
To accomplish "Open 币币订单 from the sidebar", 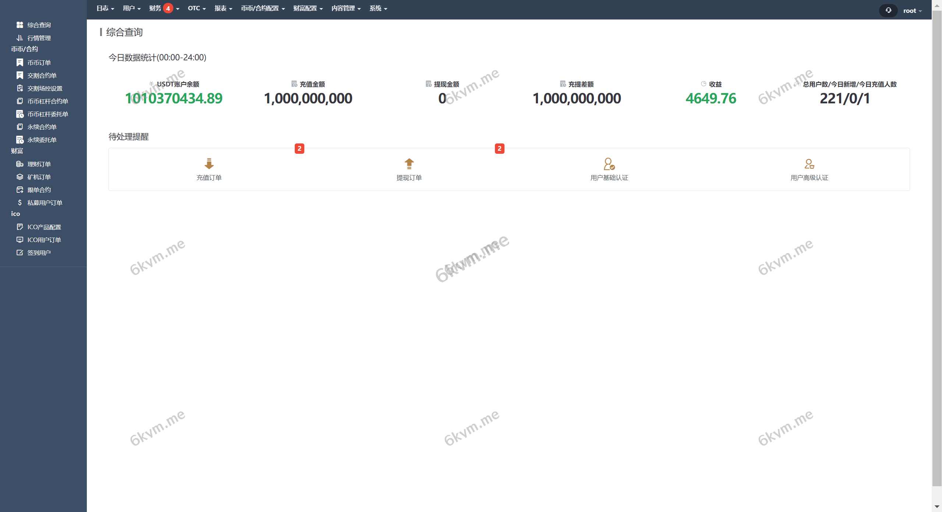I will (20, 62).
